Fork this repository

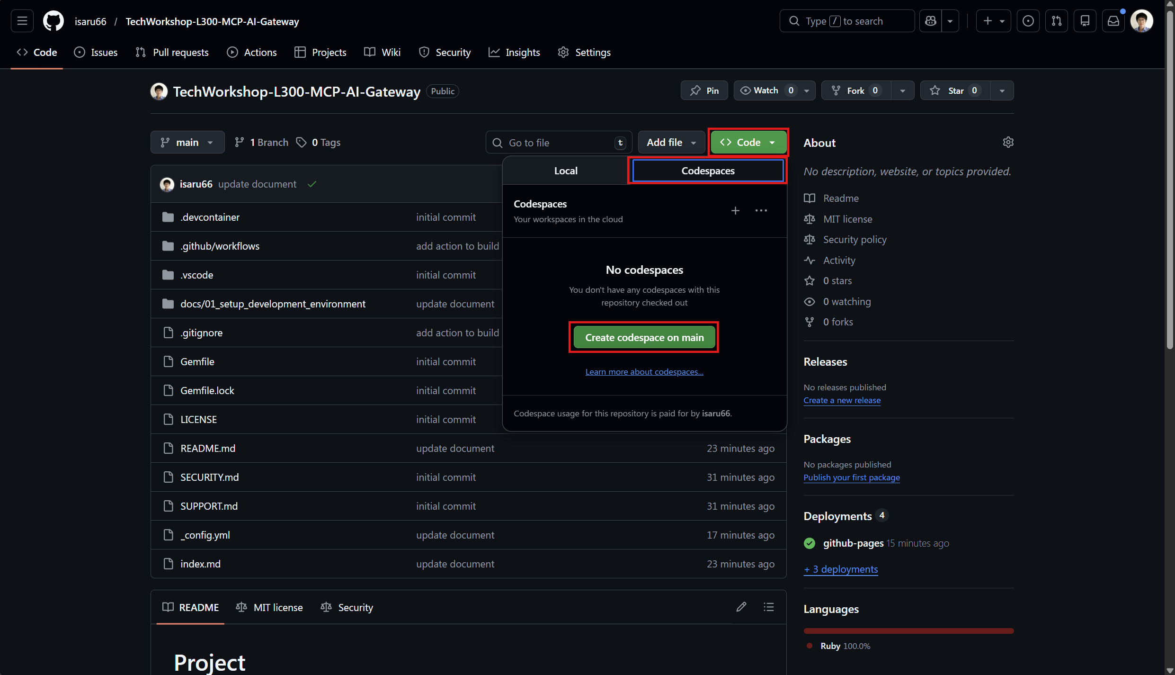click(856, 90)
